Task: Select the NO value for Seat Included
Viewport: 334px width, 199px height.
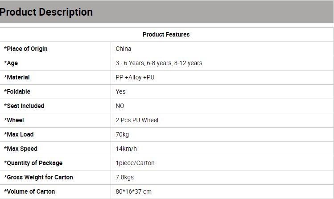Action: click(x=120, y=106)
